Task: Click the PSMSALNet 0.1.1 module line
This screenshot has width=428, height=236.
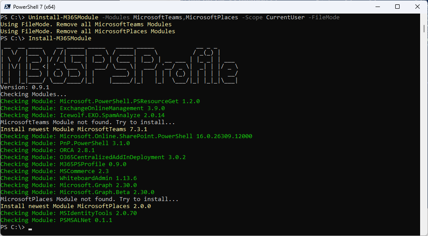Action: (56, 220)
